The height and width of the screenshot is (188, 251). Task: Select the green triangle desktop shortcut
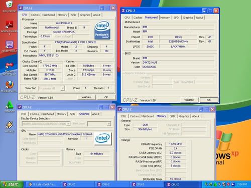pyautogui.click(x=9, y=106)
